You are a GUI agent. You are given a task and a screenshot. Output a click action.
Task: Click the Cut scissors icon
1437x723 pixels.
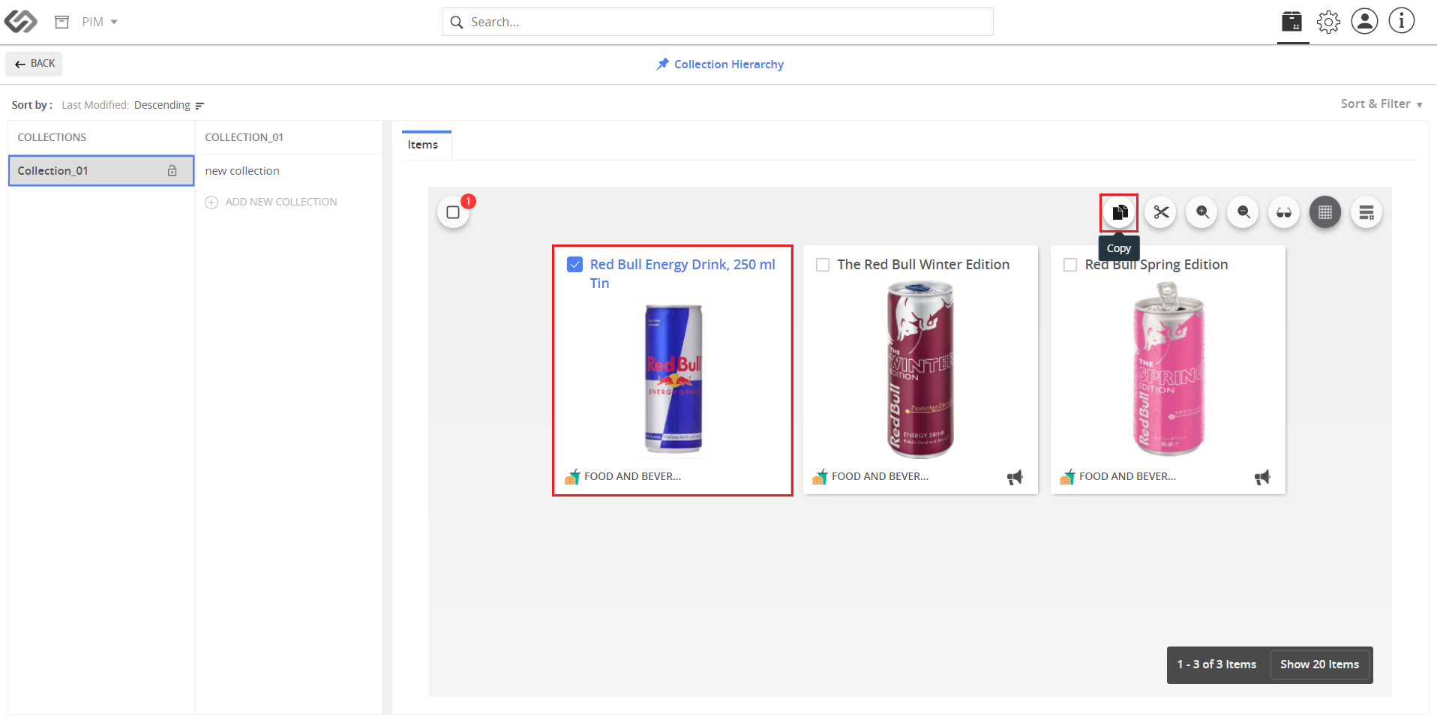1161,212
